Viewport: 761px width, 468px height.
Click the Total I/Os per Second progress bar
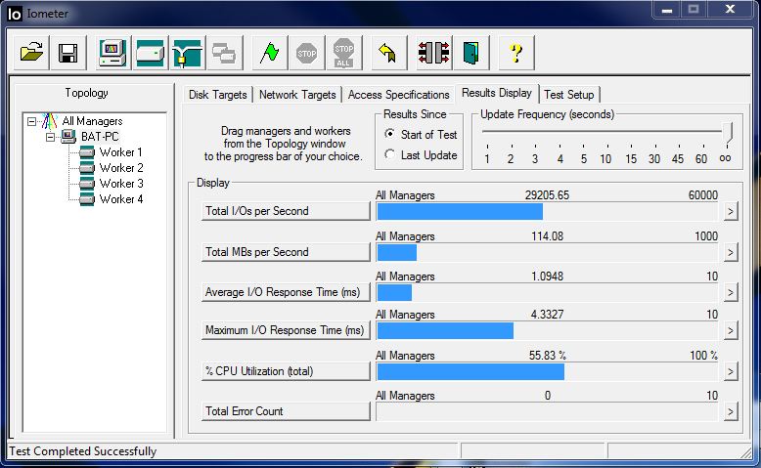pyautogui.click(x=547, y=211)
